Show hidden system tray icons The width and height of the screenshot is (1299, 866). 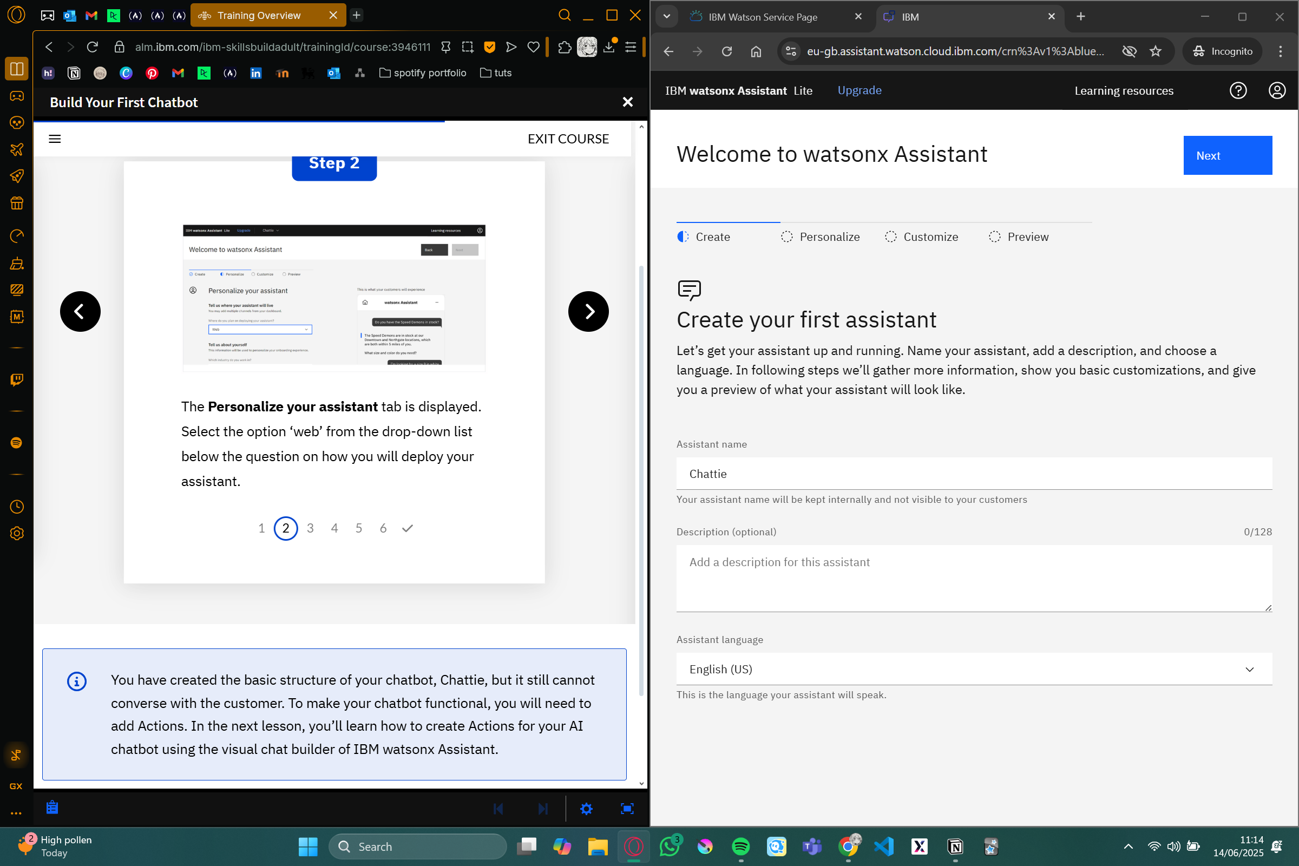click(x=1128, y=846)
